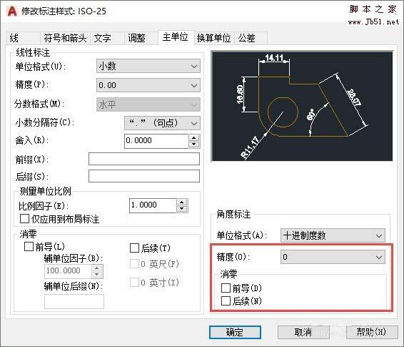Screen dimensions: 404x347
Task: Decrease 比例因子(E) with the down arrow
Action: click(182, 209)
